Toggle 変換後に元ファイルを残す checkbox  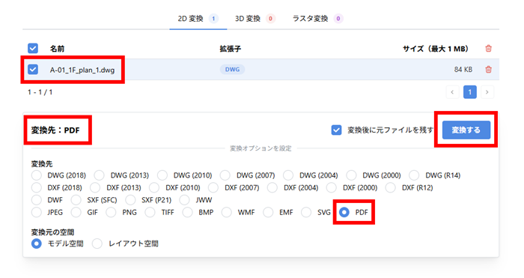pos(336,130)
